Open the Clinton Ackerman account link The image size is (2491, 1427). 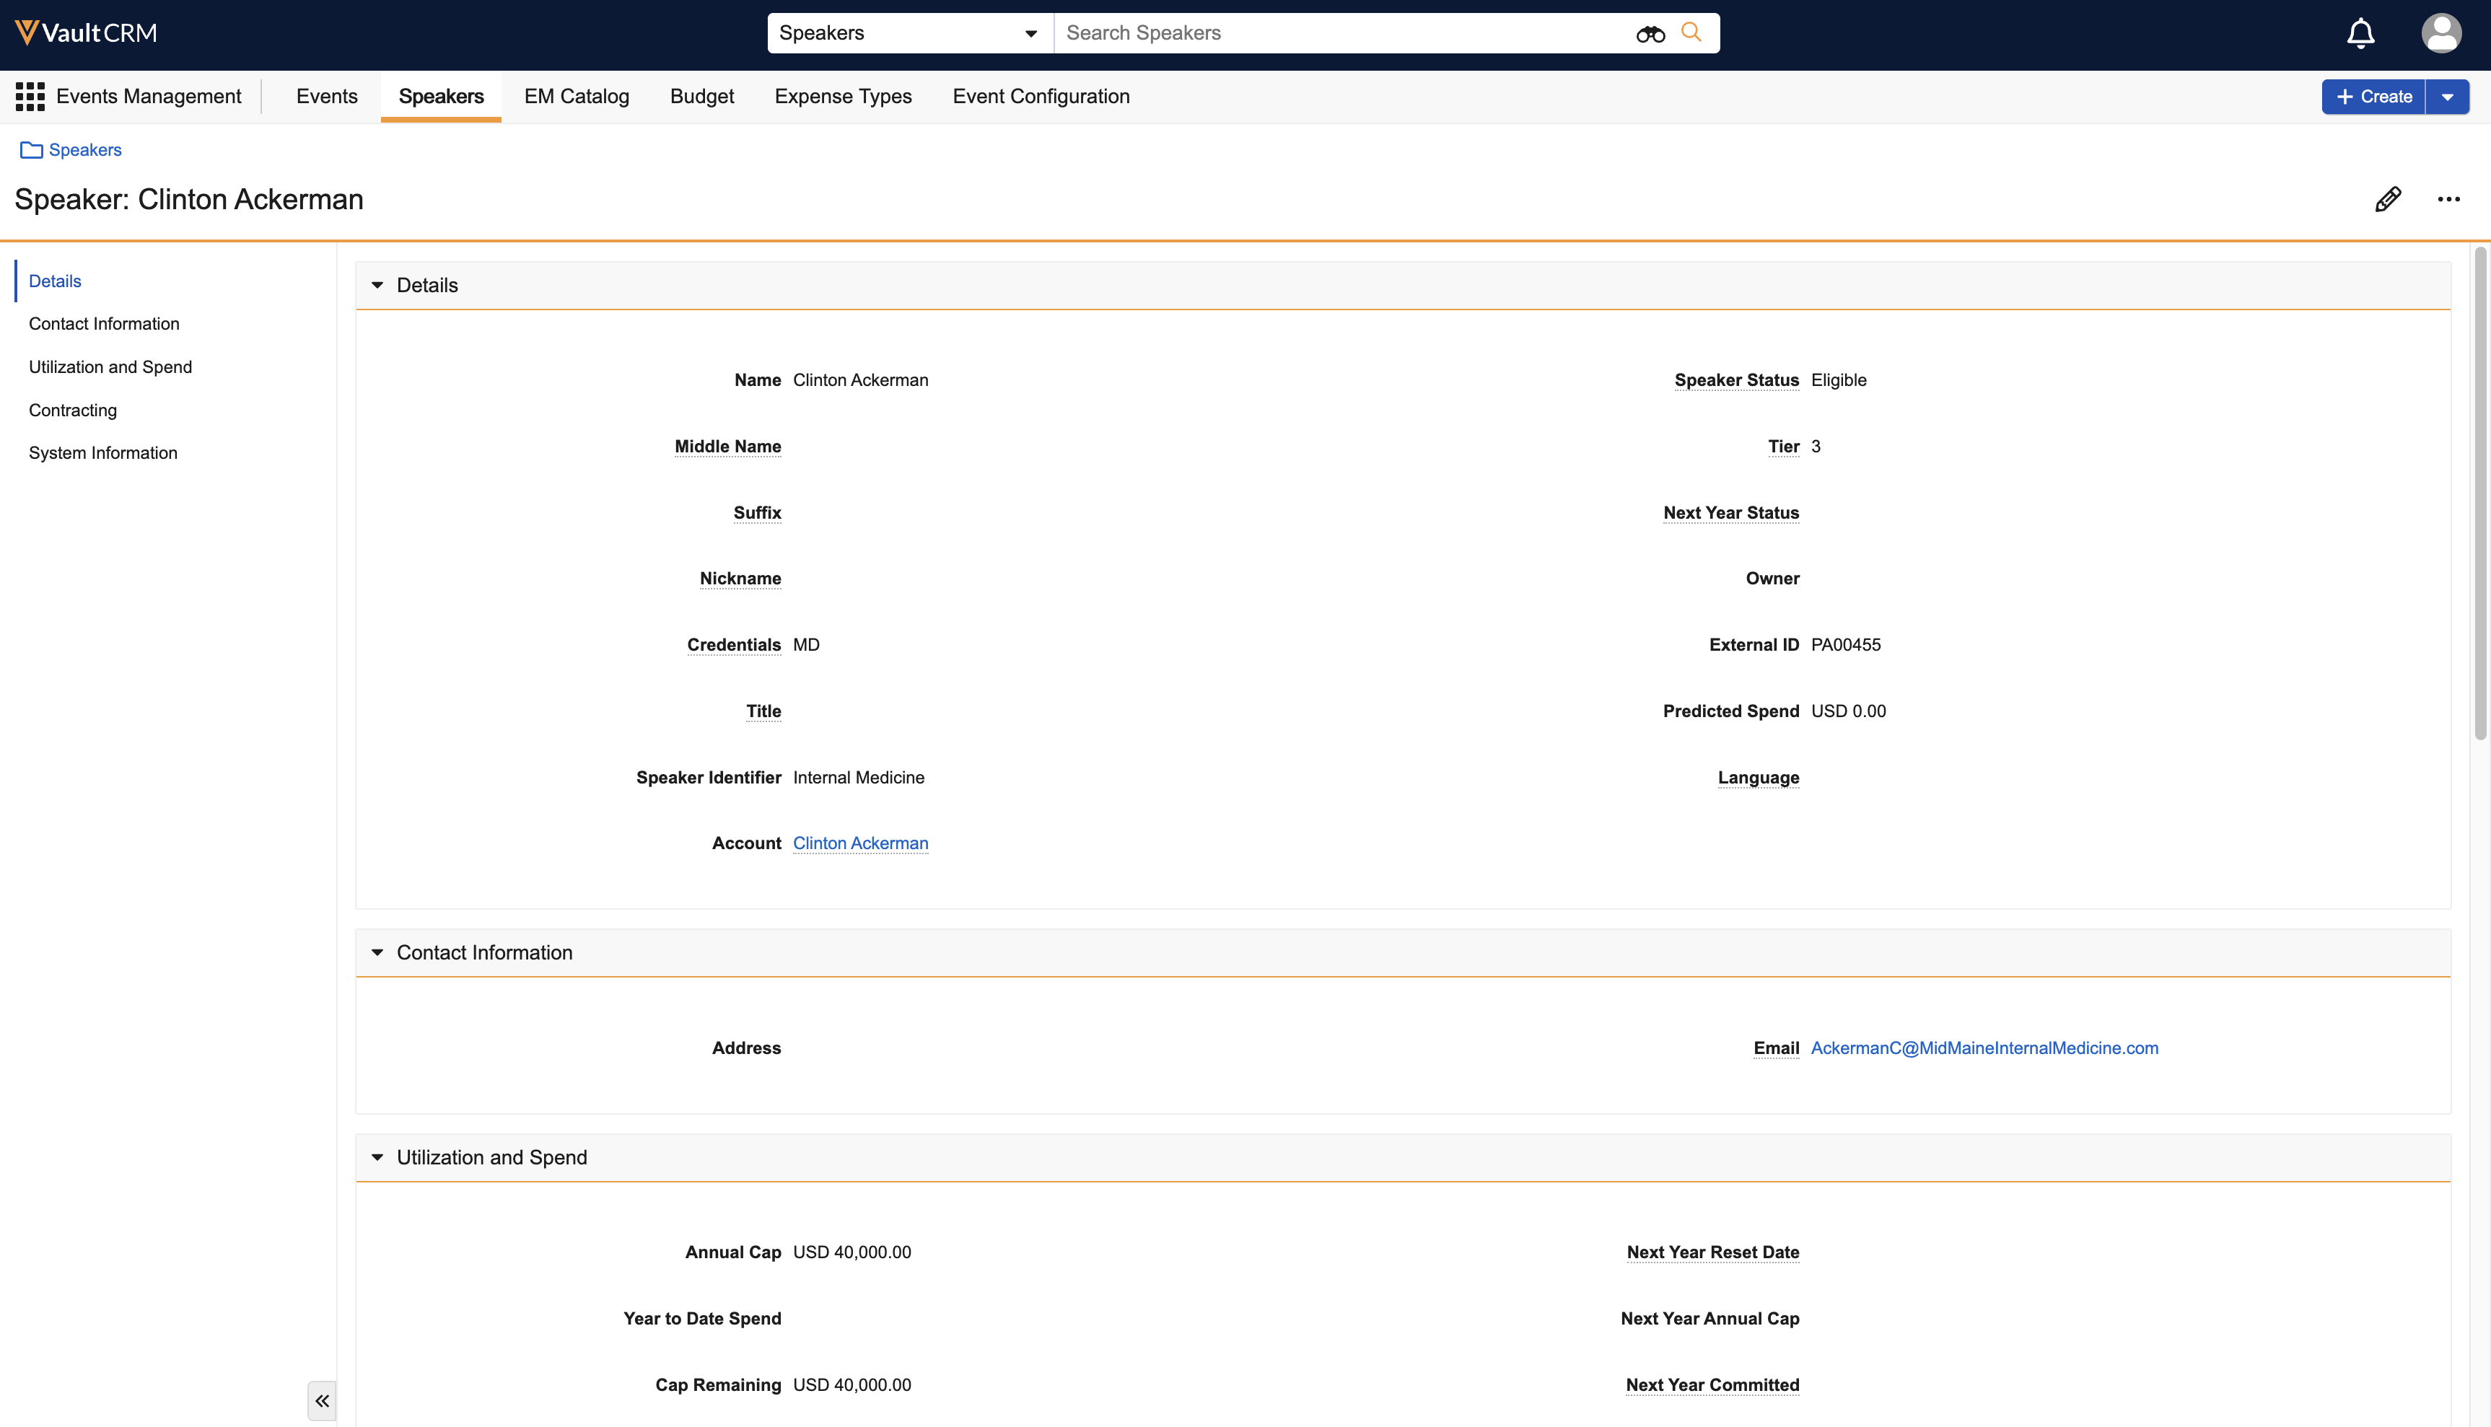click(x=861, y=843)
